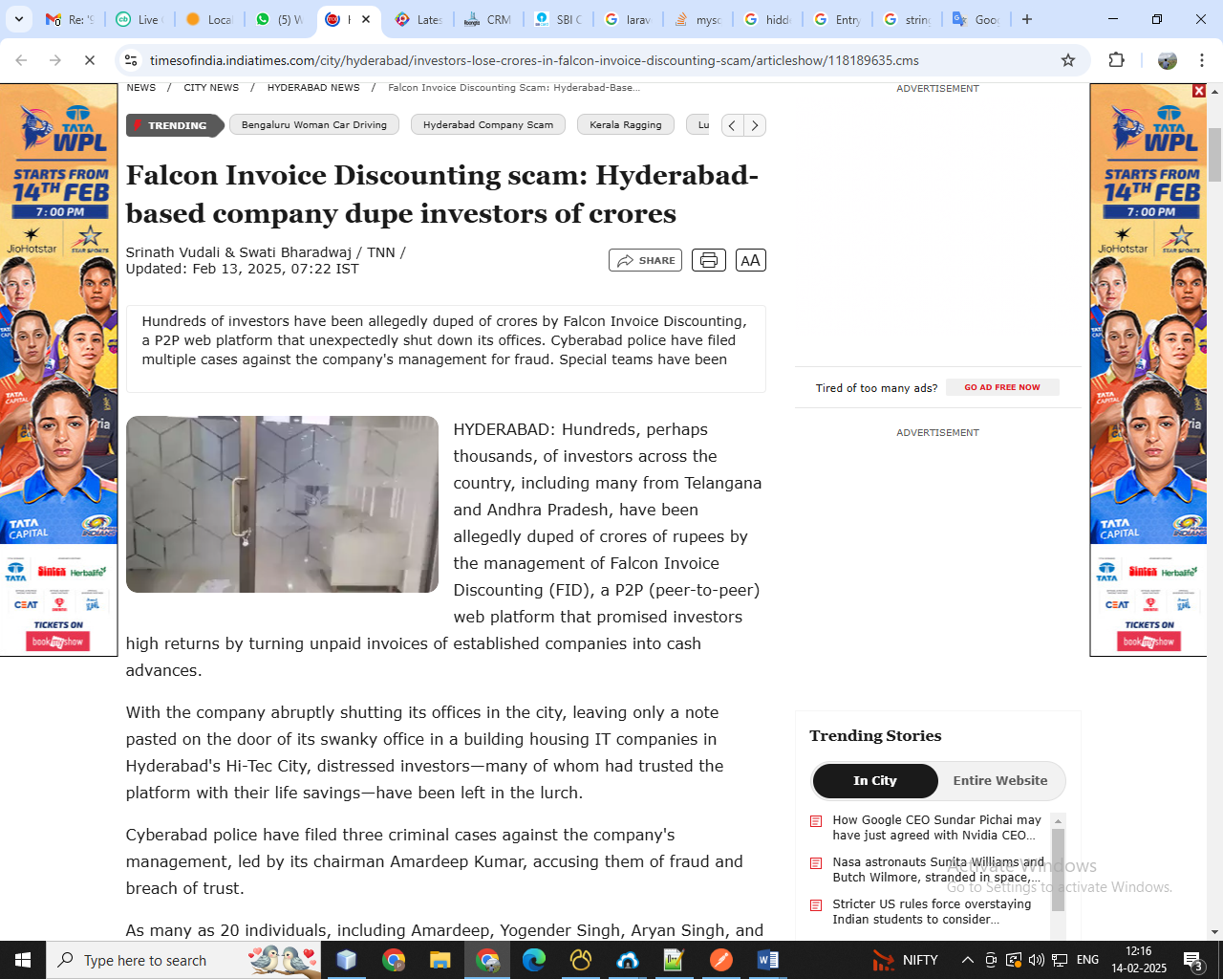Screen dimensions: 1223x979
Task: Open Microsoft Edge from the taskbar
Action: (x=533, y=960)
